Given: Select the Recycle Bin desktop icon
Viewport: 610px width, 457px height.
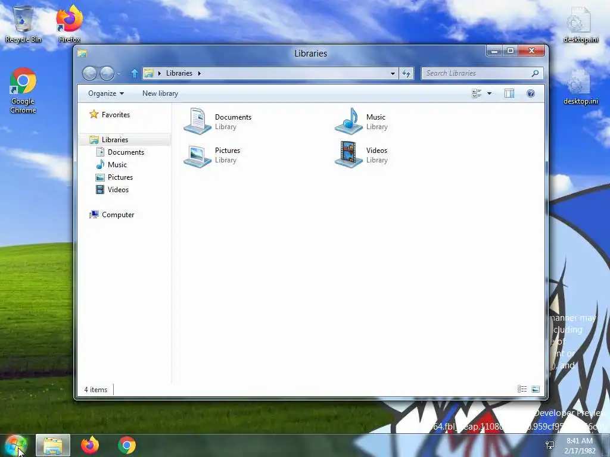Looking at the screenshot, I should click(x=23, y=24).
